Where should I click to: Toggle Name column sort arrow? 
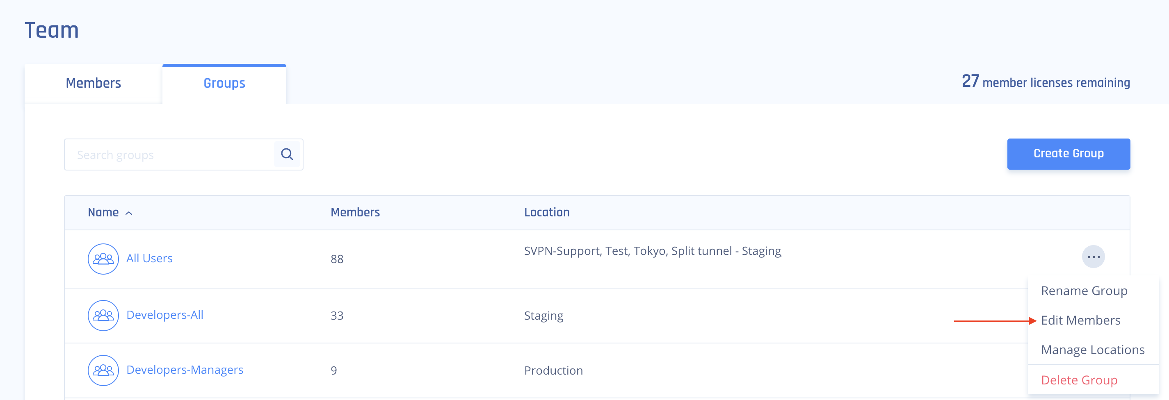click(x=129, y=213)
